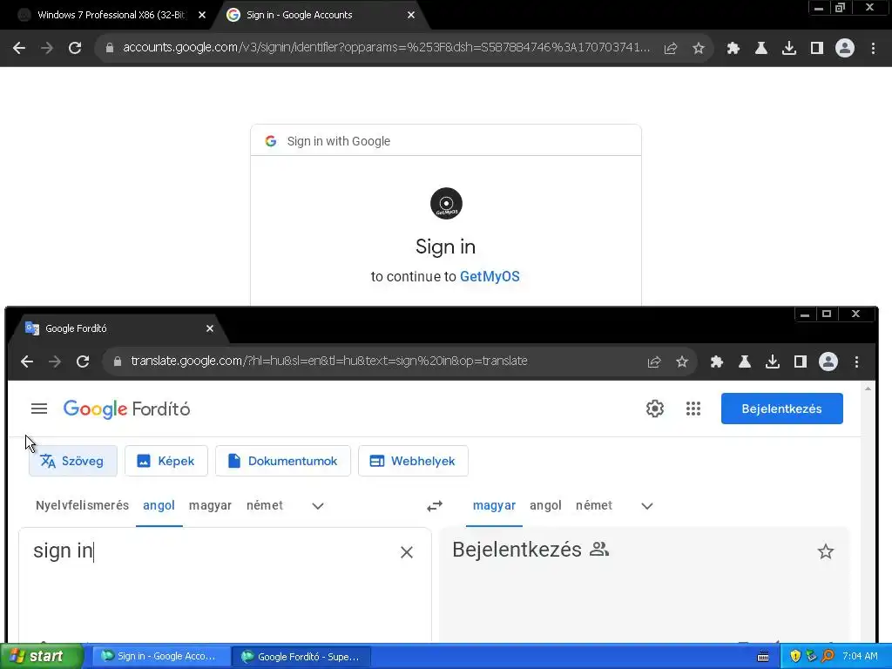Activate Google Fordító - Supe... taskbar button
Viewport: 892px width, 669px height.
[302, 657]
